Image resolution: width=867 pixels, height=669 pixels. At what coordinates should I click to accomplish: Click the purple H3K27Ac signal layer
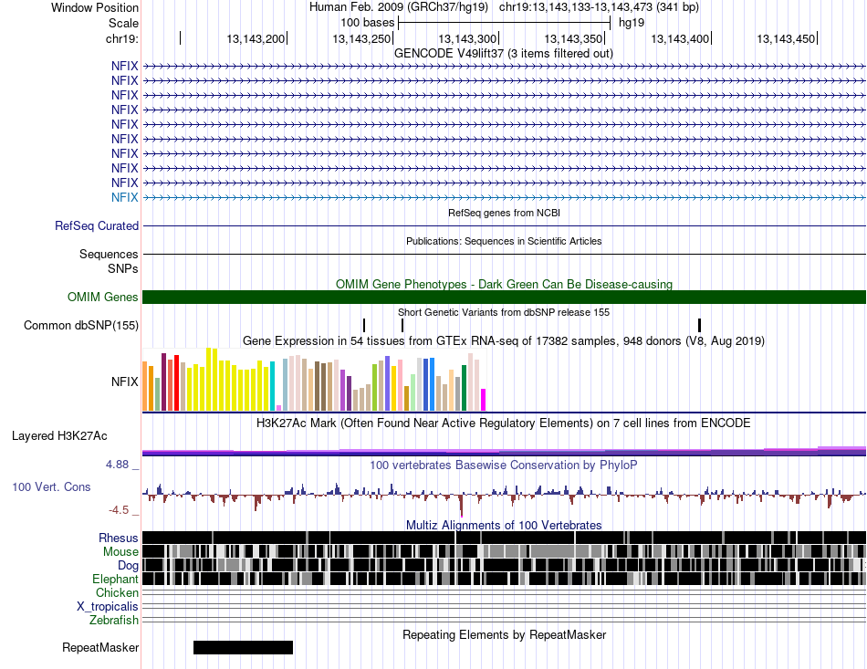[x=504, y=452]
